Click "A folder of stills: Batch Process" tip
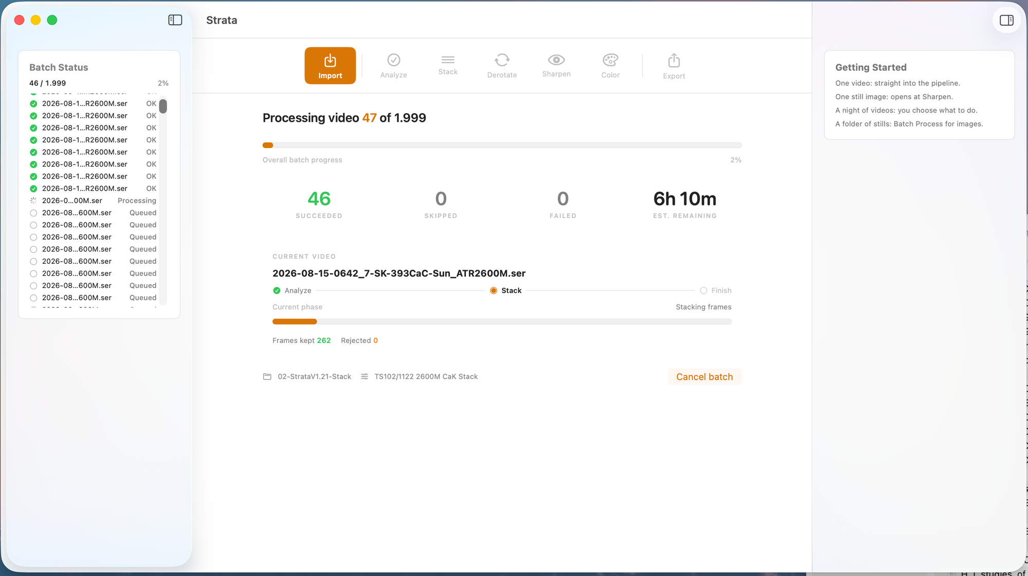Screen dimensions: 1028x576 [909, 124]
